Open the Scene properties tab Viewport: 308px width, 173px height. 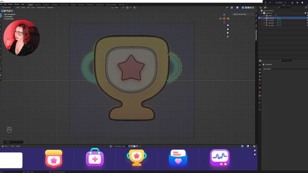point(260,80)
